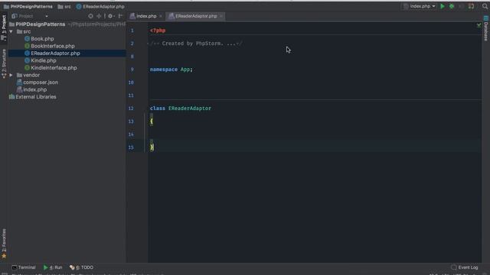This screenshot has width=490, height=275.
Task: Click the Kindle.php class icon
Action: [x=28, y=60]
